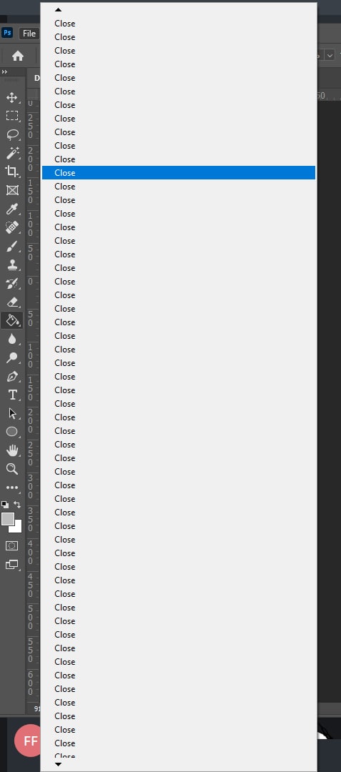Select the Eyedropper tool
Screen dimensions: 341x772
[12, 209]
